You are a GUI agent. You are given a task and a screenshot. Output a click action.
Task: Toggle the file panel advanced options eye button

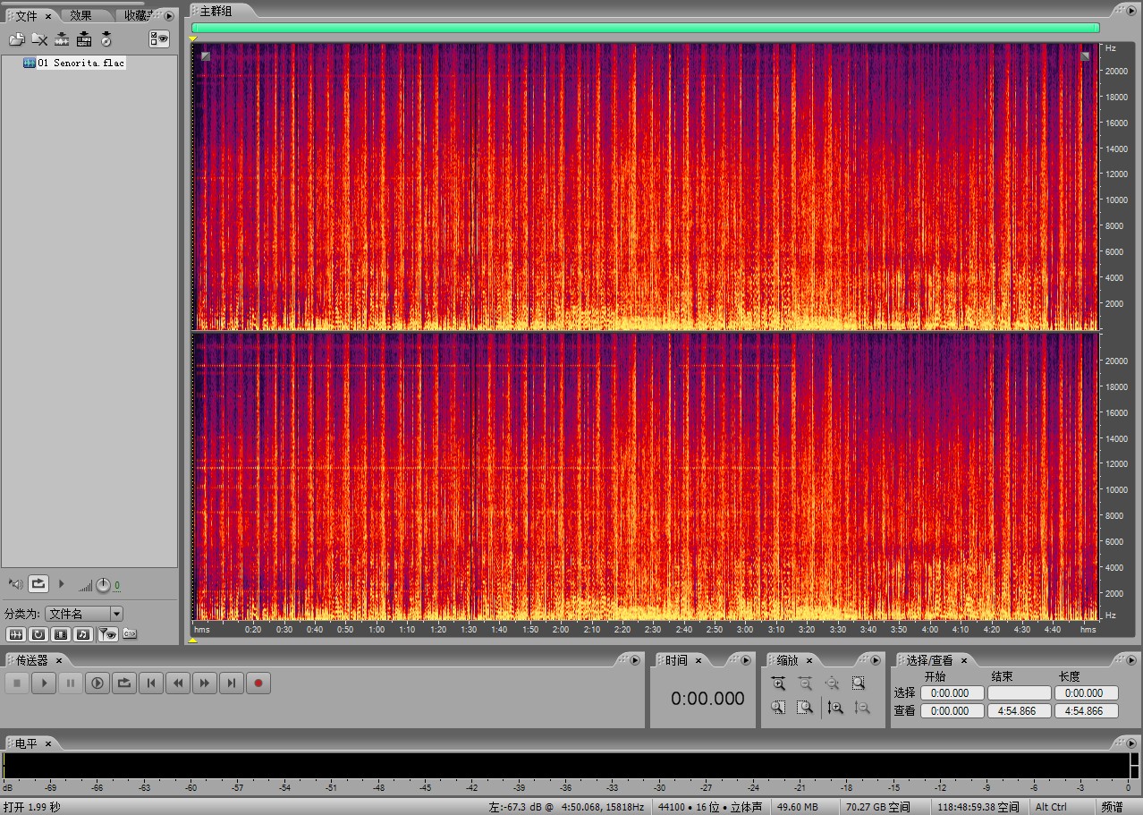(x=159, y=38)
